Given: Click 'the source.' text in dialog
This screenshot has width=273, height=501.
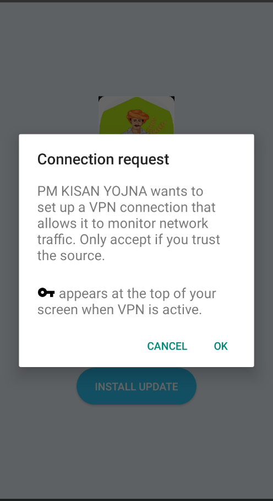Looking at the screenshot, I should [71, 256].
